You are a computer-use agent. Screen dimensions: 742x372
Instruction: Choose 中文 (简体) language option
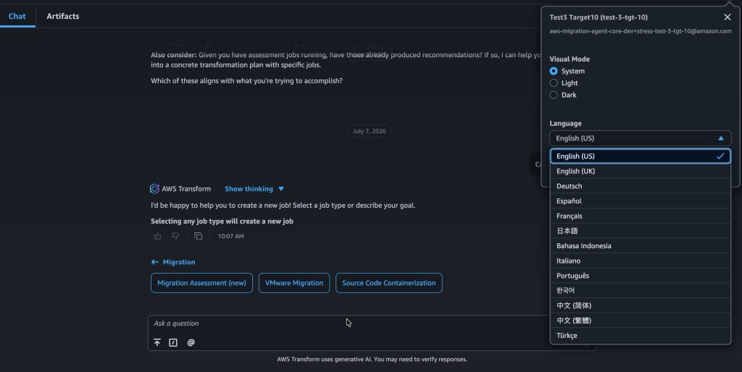tap(641, 305)
